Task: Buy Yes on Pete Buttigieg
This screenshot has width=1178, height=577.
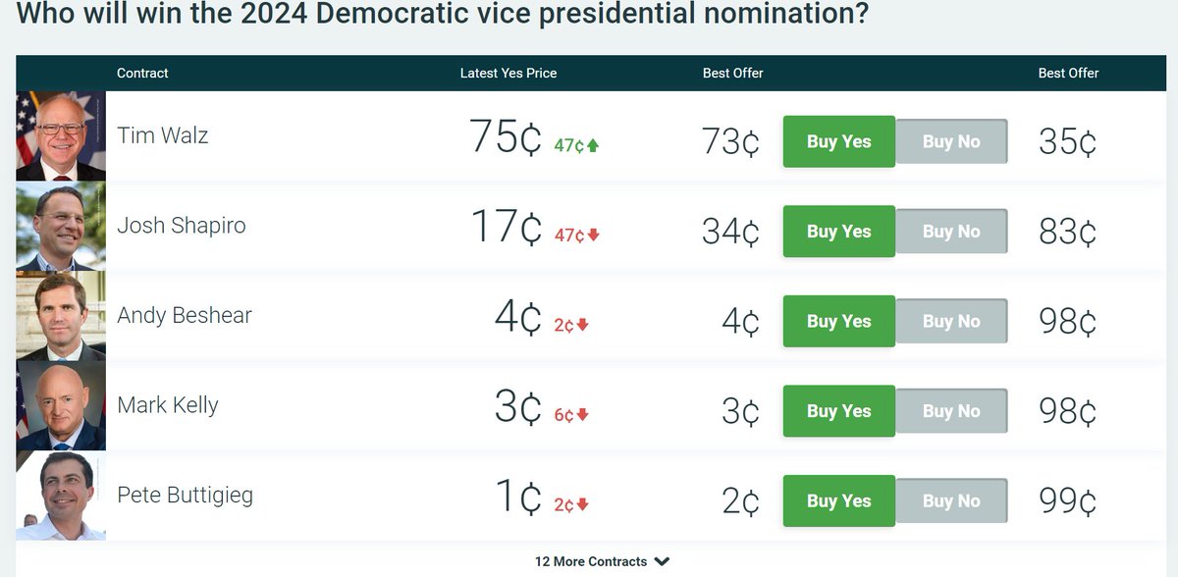Action: 839,500
